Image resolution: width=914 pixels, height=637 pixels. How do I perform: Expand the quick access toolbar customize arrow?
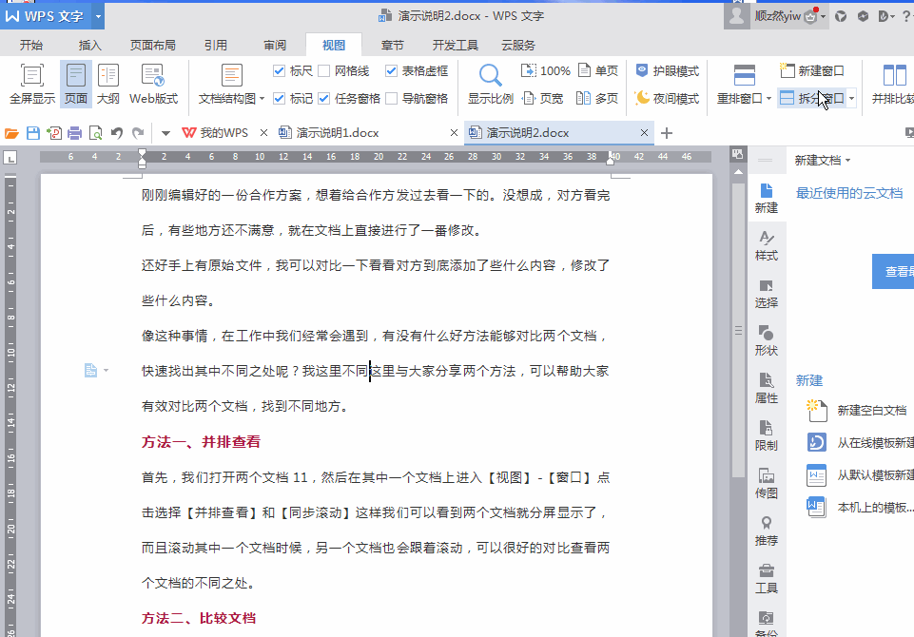165,133
